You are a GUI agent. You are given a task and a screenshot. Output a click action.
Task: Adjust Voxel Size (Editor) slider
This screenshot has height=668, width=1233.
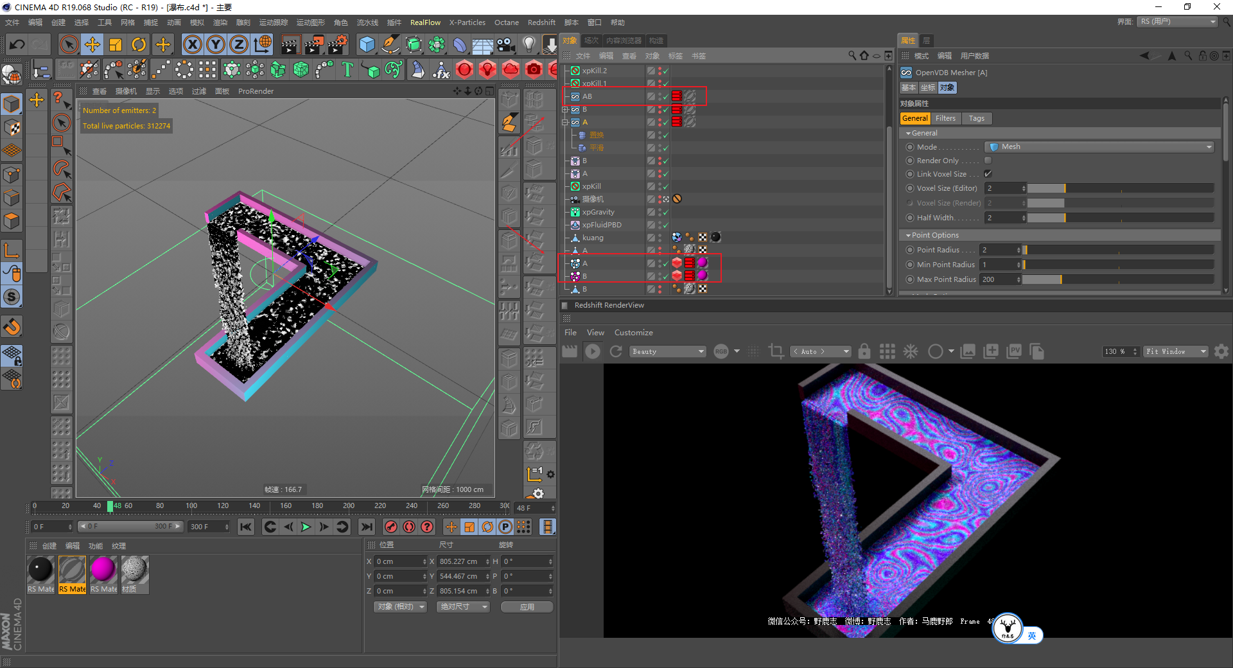tap(1121, 188)
